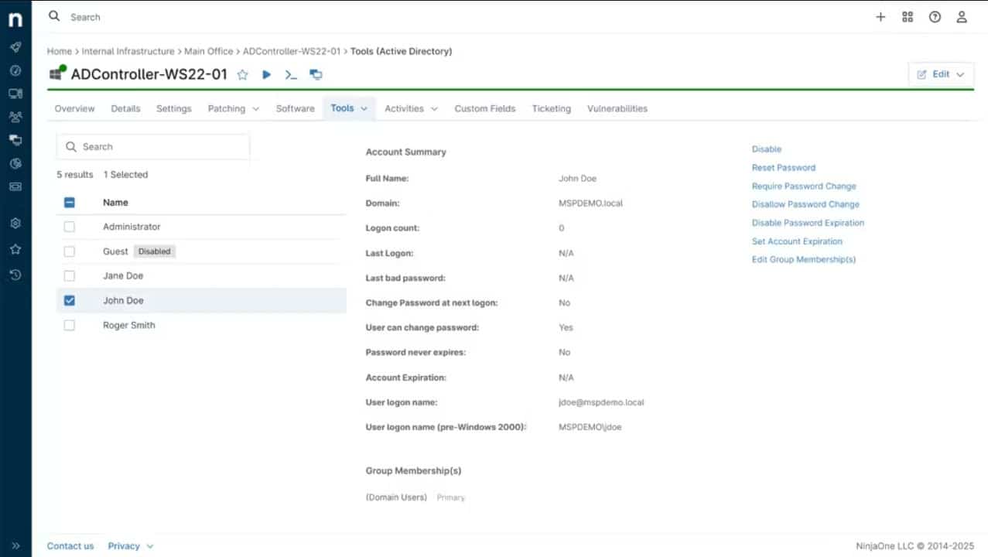
Task: Check the checkbox next to Administrator
Action: click(x=69, y=227)
